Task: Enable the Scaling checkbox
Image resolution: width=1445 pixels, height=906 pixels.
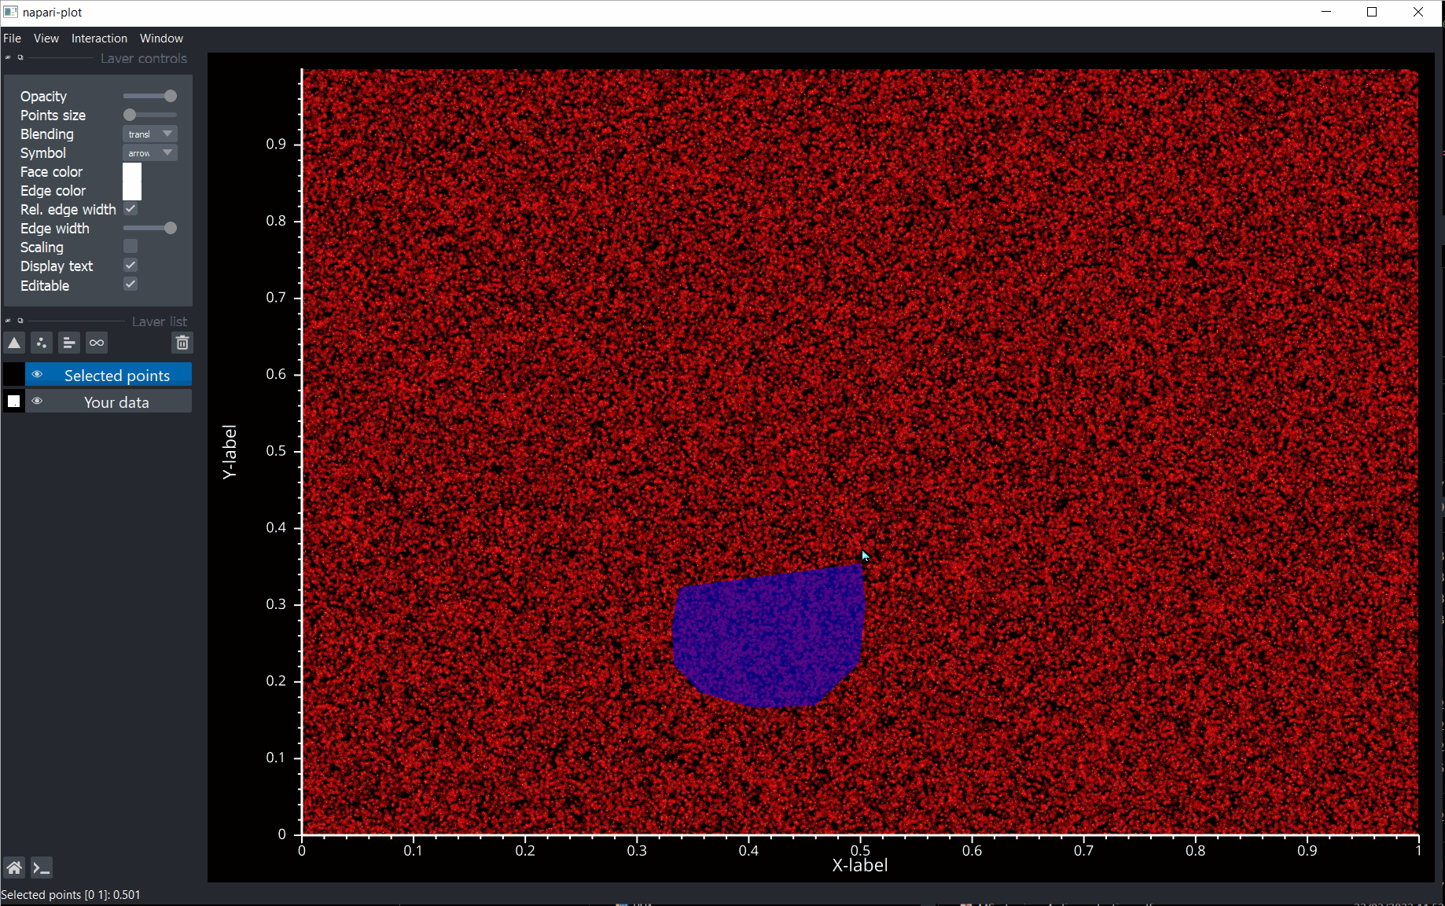Action: (x=131, y=247)
